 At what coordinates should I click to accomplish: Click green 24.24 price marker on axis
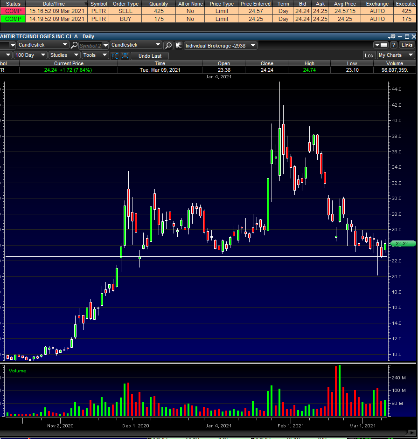(402, 244)
